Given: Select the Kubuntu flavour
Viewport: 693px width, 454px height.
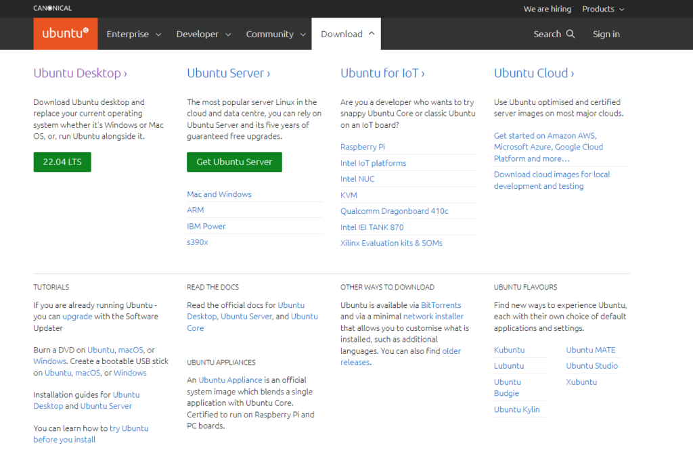Looking at the screenshot, I should coord(509,350).
